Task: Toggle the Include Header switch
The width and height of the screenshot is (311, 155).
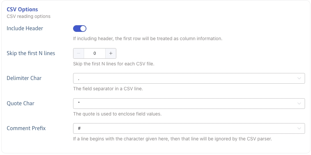Action: pyautogui.click(x=80, y=29)
